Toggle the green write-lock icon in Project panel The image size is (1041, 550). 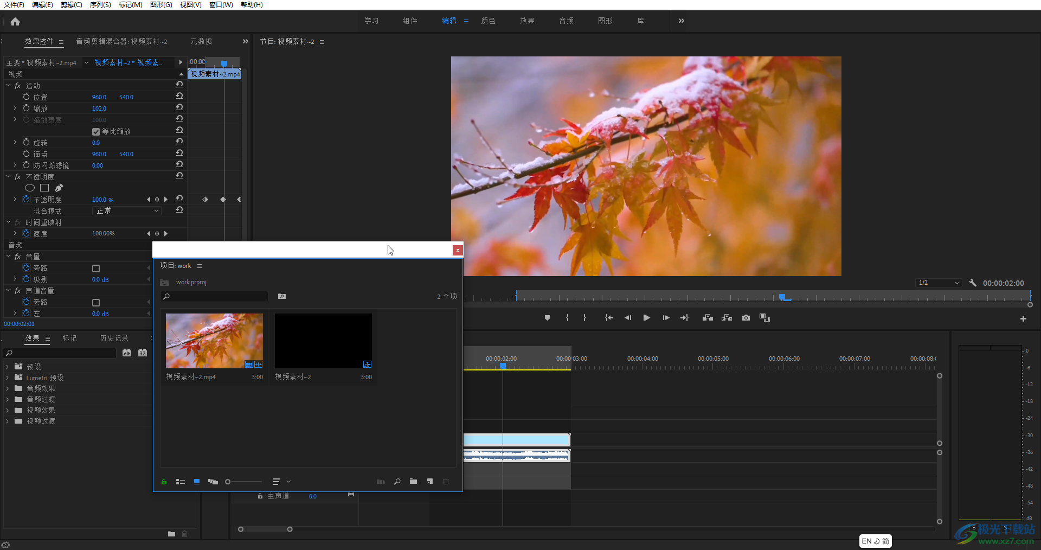coord(164,482)
